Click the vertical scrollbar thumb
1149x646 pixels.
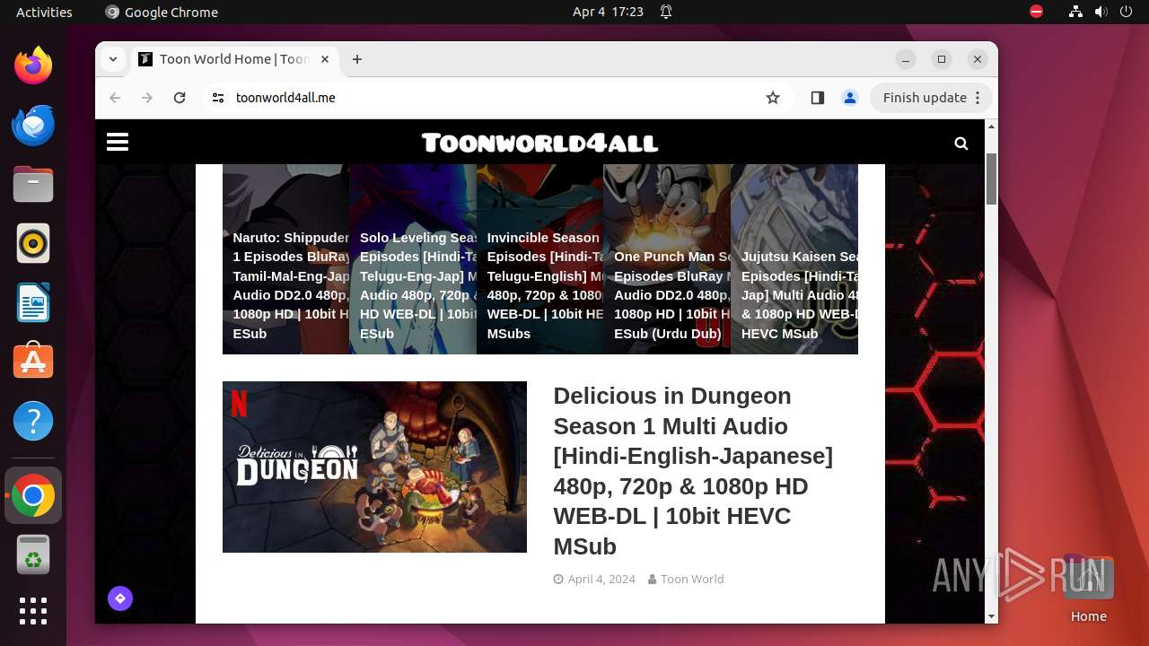click(991, 179)
